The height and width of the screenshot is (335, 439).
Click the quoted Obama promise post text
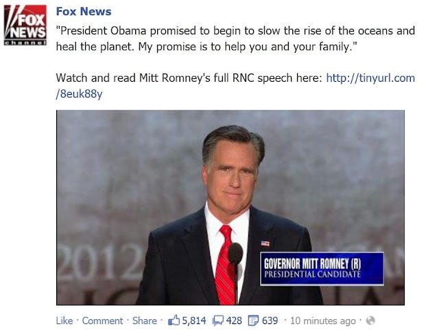pos(235,38)
